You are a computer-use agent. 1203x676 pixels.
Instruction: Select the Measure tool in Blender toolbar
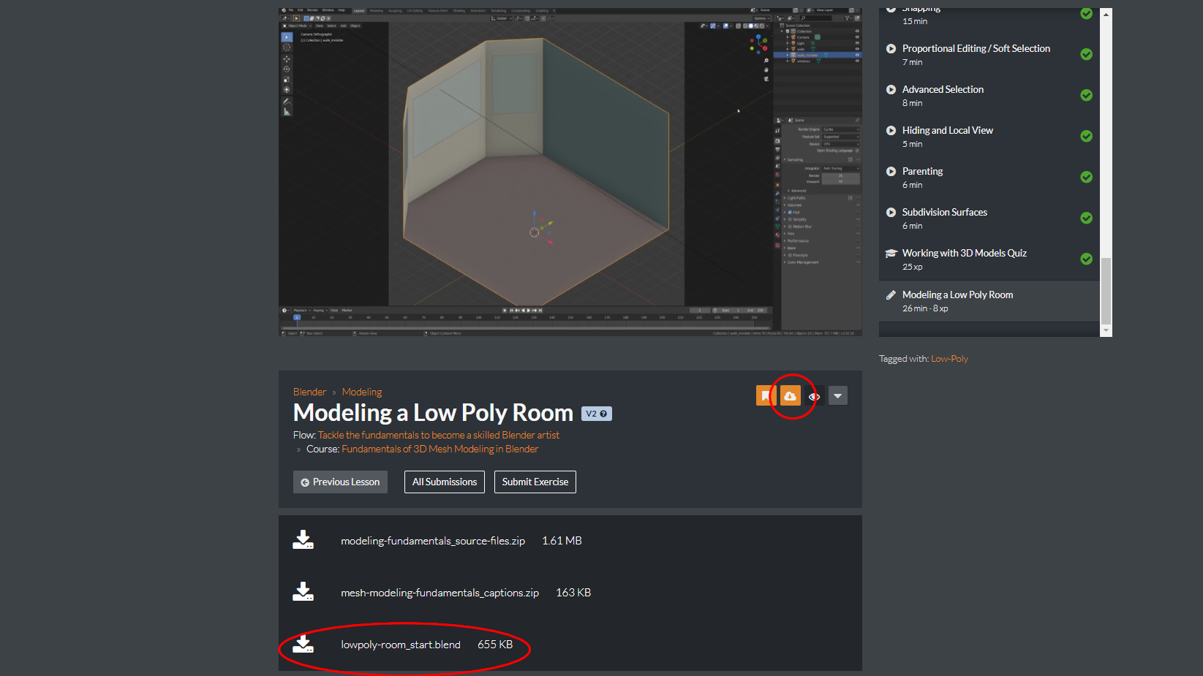(x=287, y=112)
